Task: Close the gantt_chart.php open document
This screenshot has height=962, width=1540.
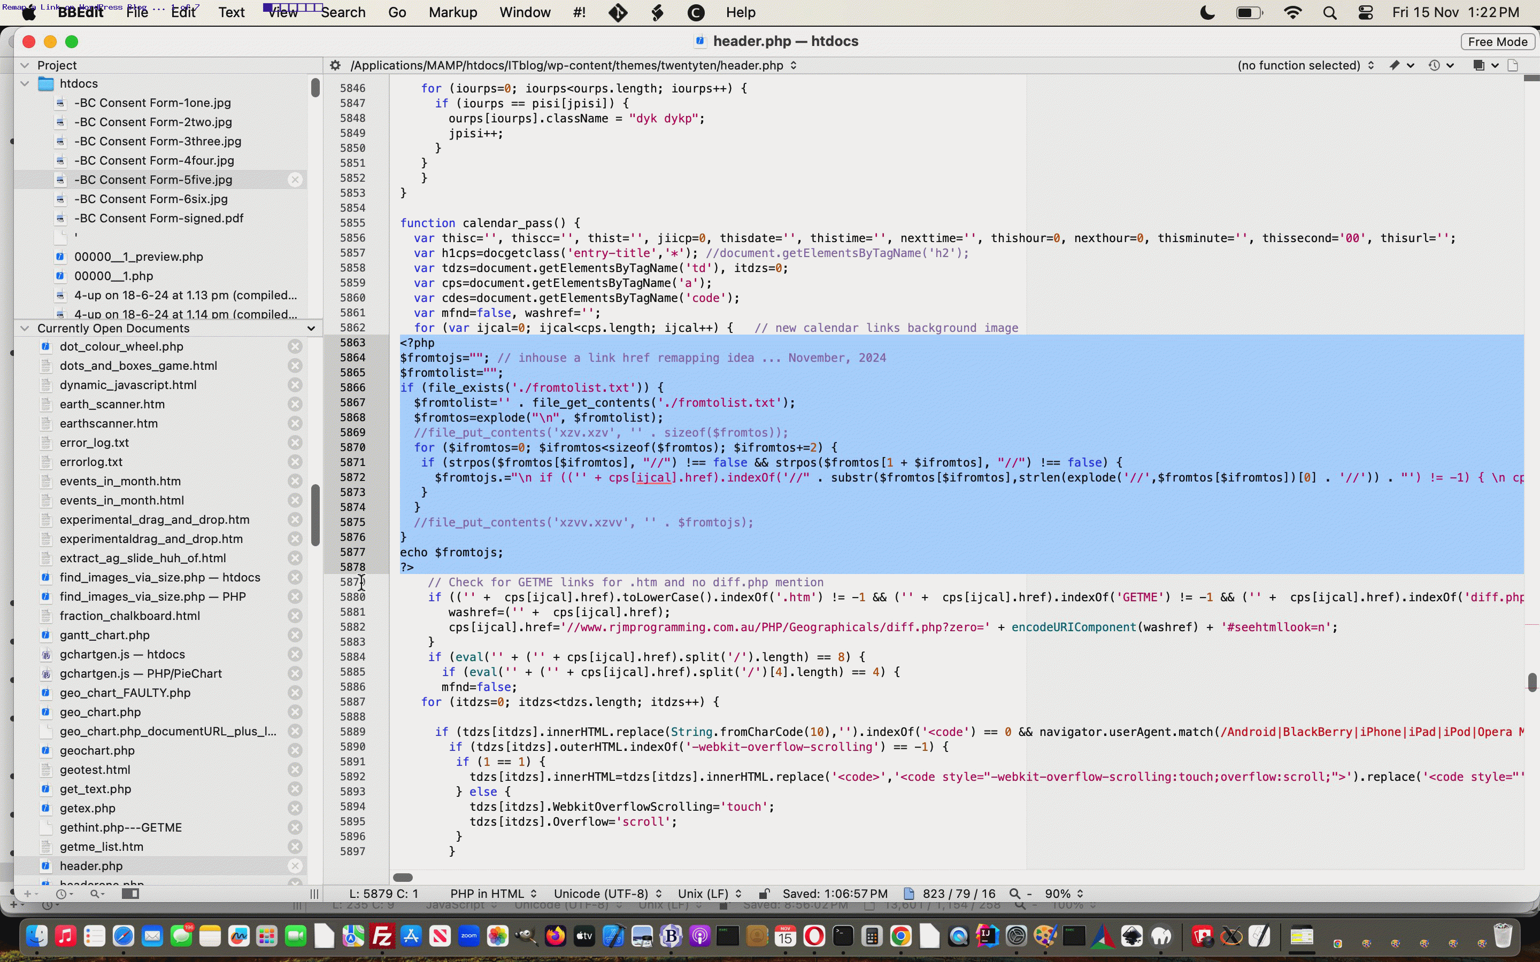Action: pos(295,634)
